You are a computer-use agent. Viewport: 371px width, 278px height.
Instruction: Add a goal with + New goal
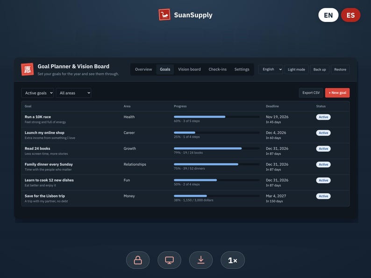pos(337,93)
